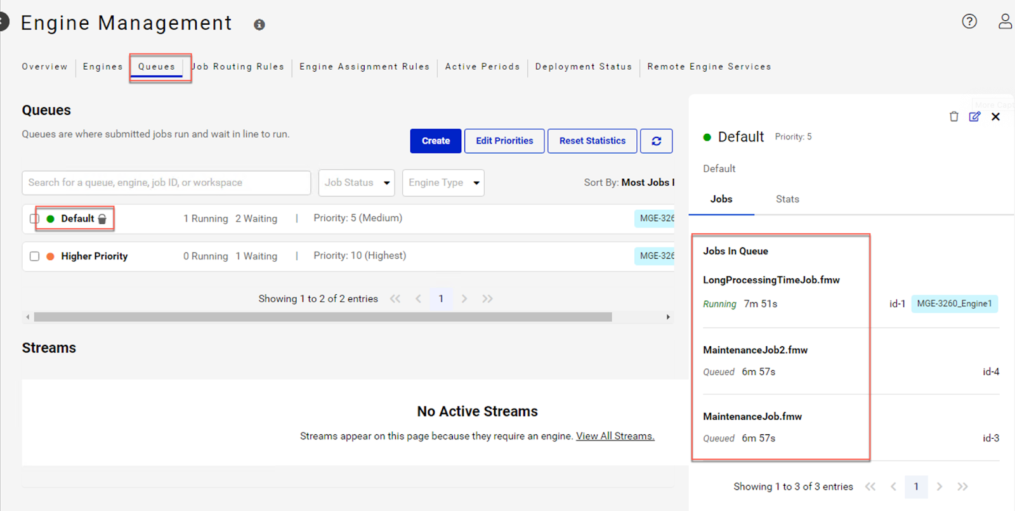Click the Edit Priorities button
1015x511 pixels.
coord(504,141)
